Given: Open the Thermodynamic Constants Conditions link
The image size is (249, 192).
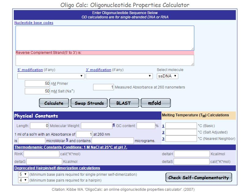Looking at the screenshot, I should [x=71, y=147].
